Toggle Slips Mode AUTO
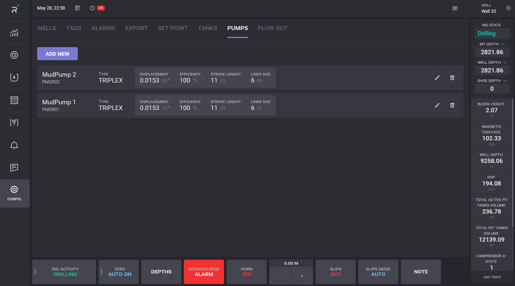 tap(378, 272)
